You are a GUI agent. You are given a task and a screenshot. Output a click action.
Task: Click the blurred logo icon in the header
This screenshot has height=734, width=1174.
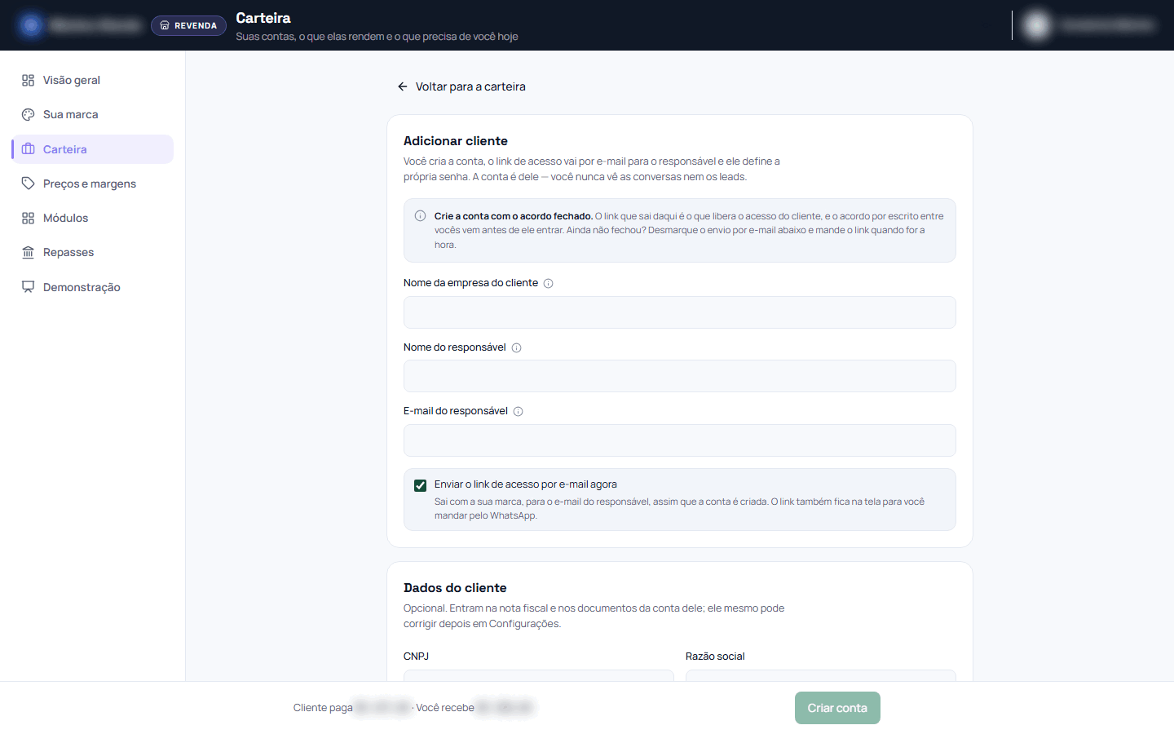(x=31, y=25)
